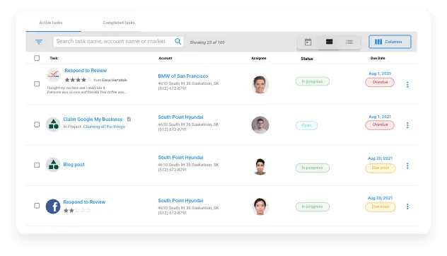This screenshot has height=256, width=447.
Task: Check the Blog post task checkbox
Action: [x=37, y=165]
